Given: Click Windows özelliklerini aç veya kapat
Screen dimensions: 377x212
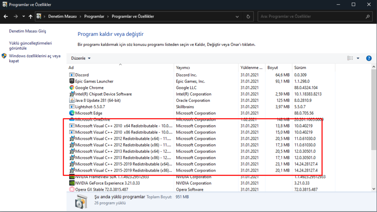Looking at the screenshot, I should click(x=34, y=58).
